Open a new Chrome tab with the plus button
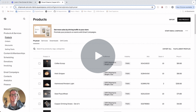The image size is (196, 112). [67, 2]
